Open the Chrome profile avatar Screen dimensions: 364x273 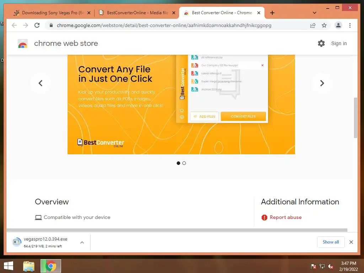[x=338, y=25]
